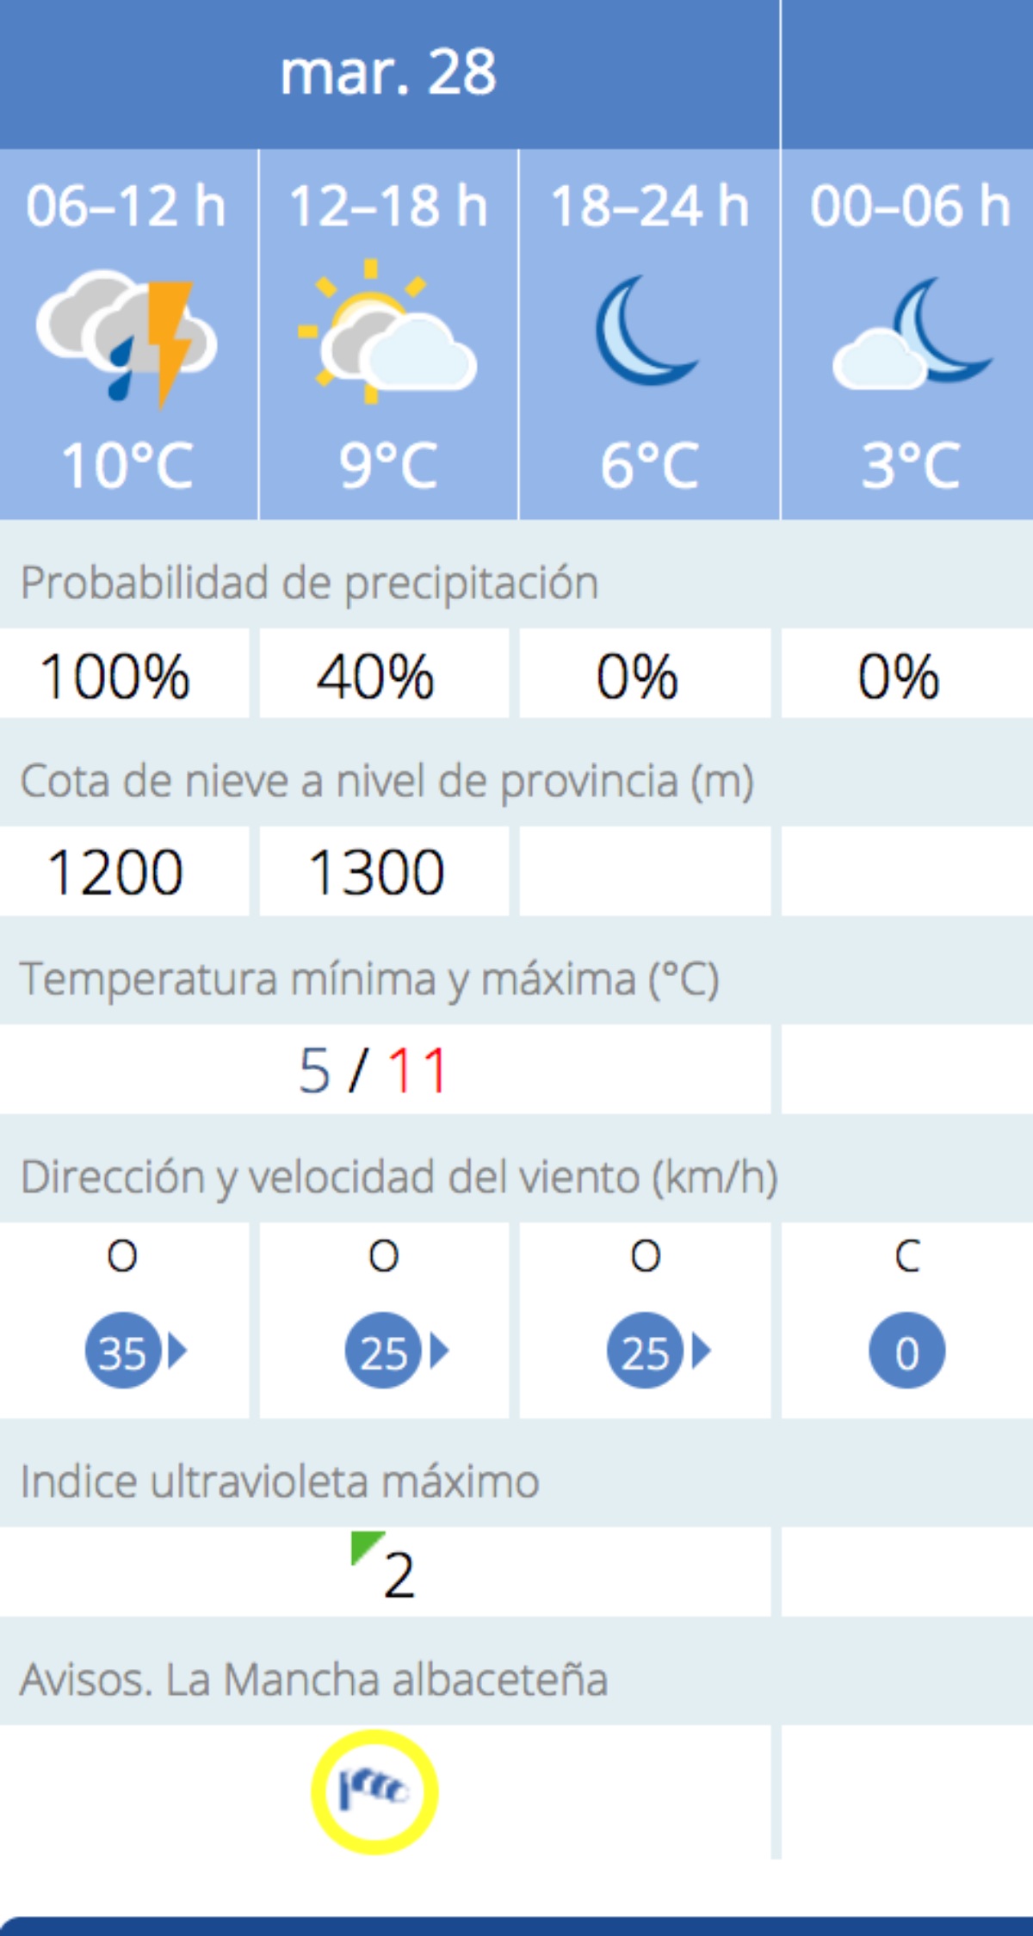Click the UV index value 2
Viewport: 1033px width, 1936px height.
click(399, 1576)
